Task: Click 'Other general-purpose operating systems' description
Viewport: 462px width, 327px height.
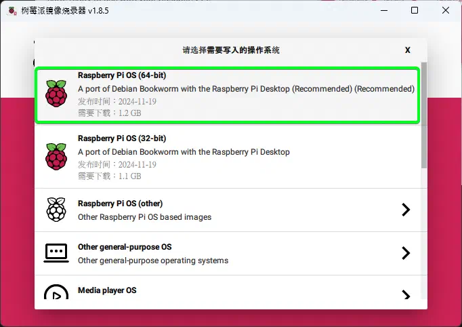Action: [x=153, y=261]
